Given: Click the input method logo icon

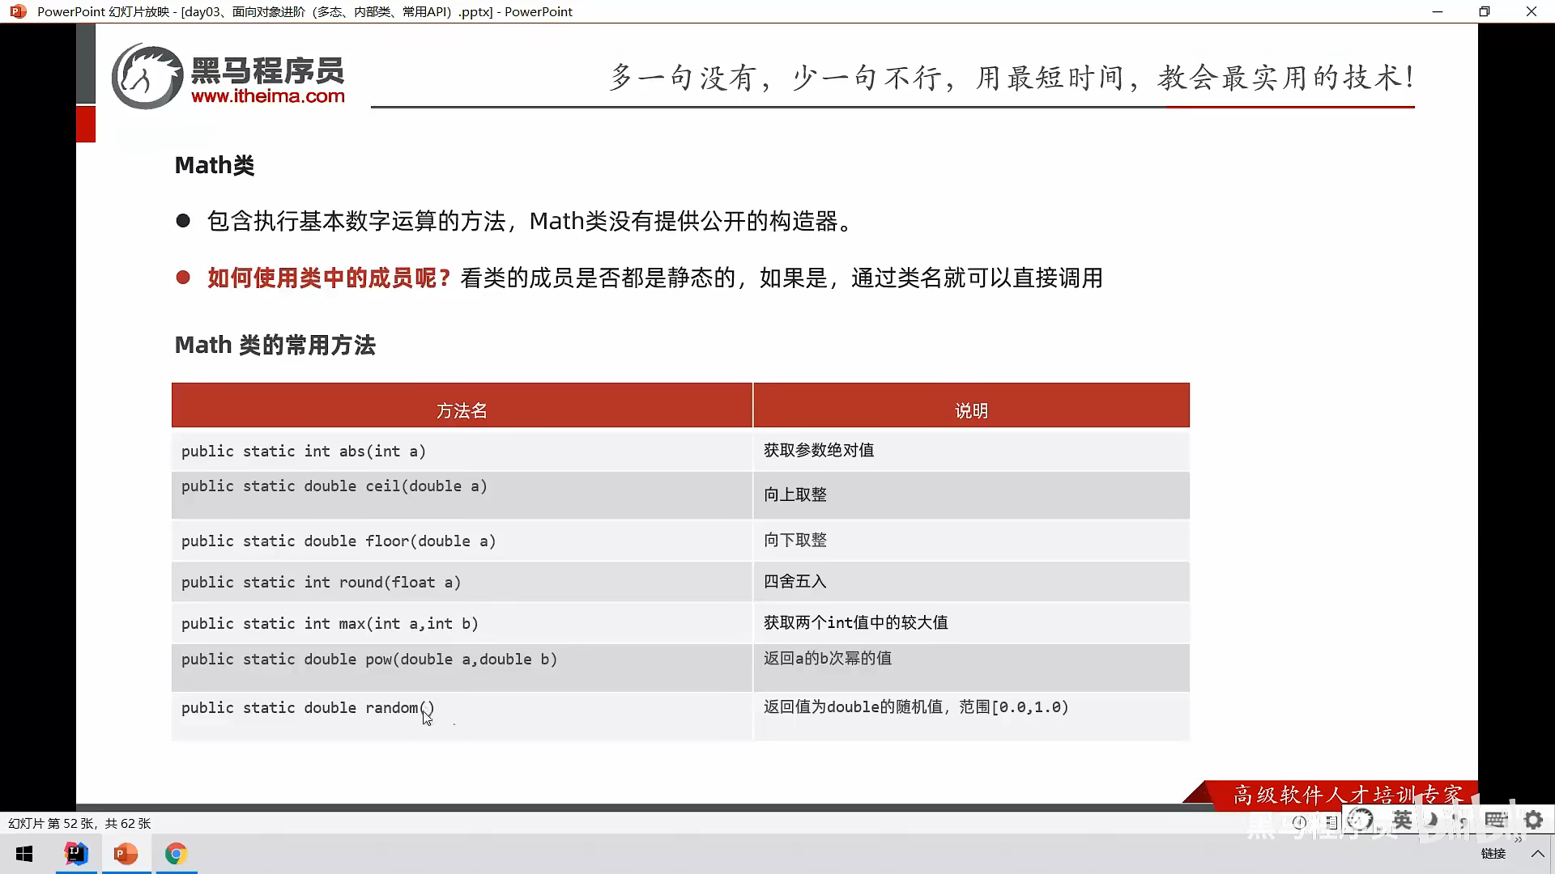Looking at the screenshot, I should (1361, 820).
